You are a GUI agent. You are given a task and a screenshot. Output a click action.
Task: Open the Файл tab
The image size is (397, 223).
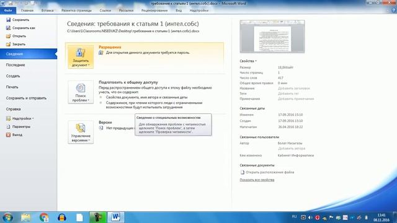(x=8, y=11)
